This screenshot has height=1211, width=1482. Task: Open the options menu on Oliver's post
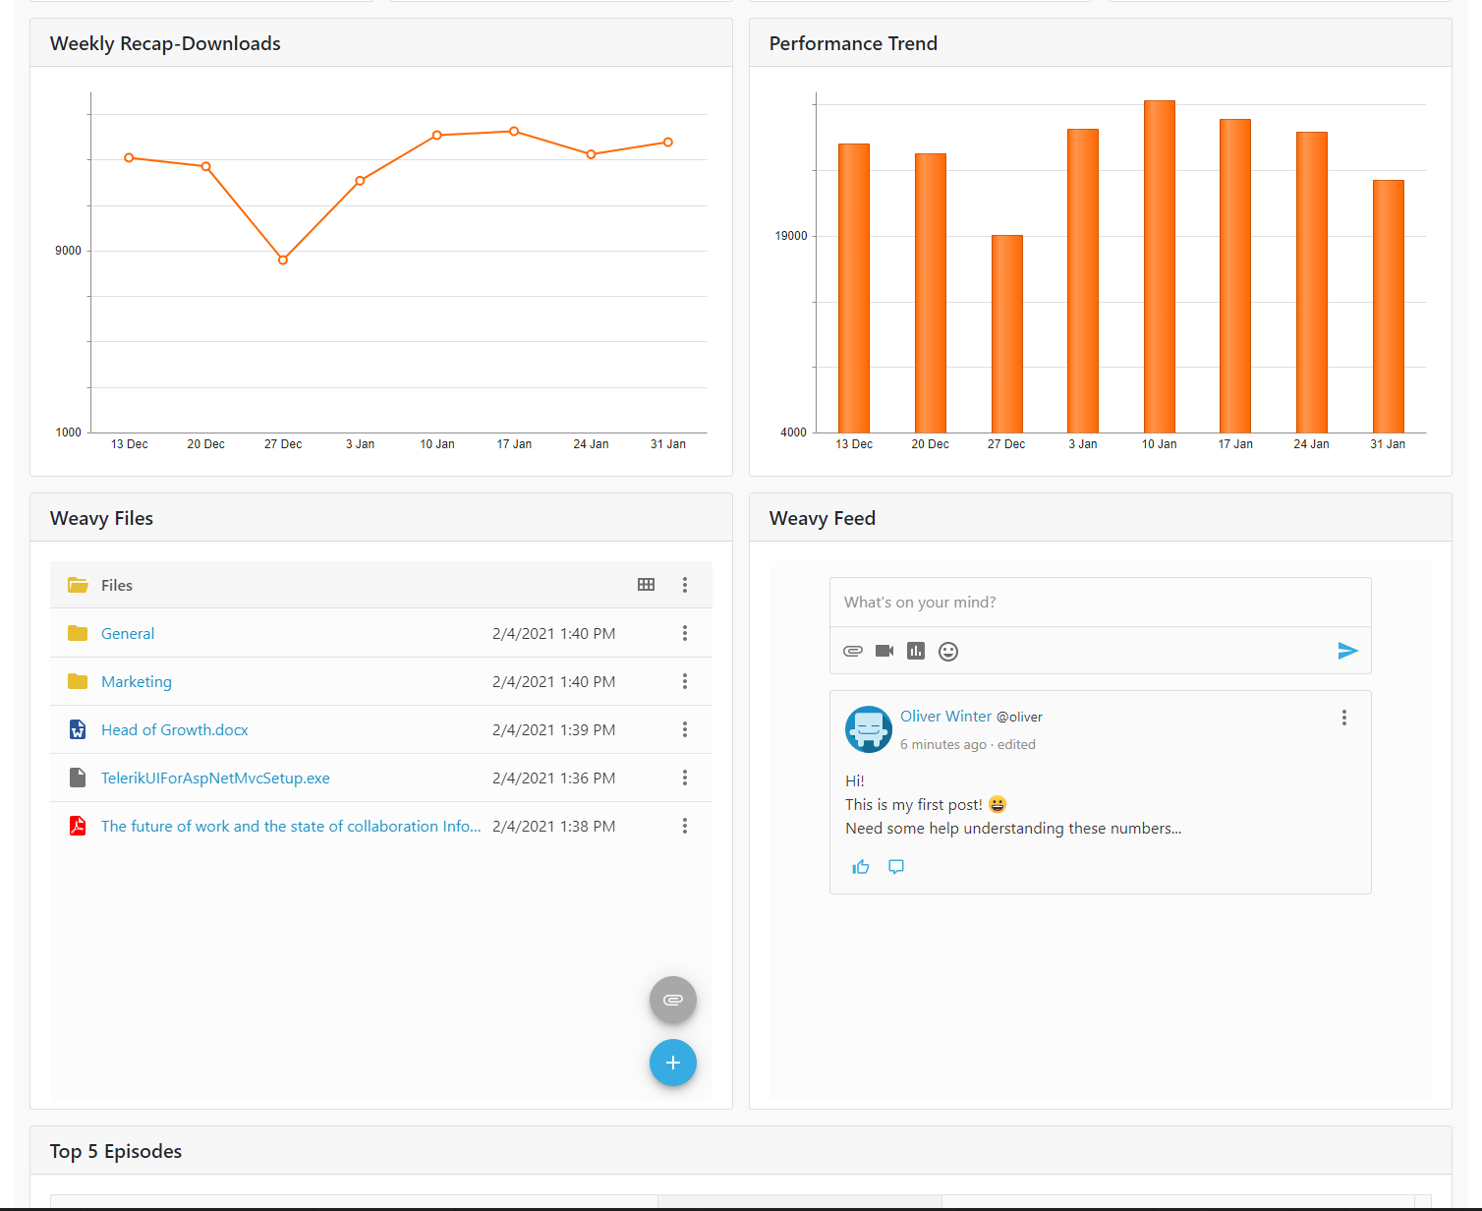(x=1343, y=718)
